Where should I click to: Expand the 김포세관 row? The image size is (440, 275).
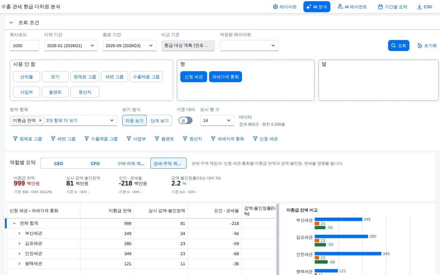pyautogui.click(x=20, y=243)
